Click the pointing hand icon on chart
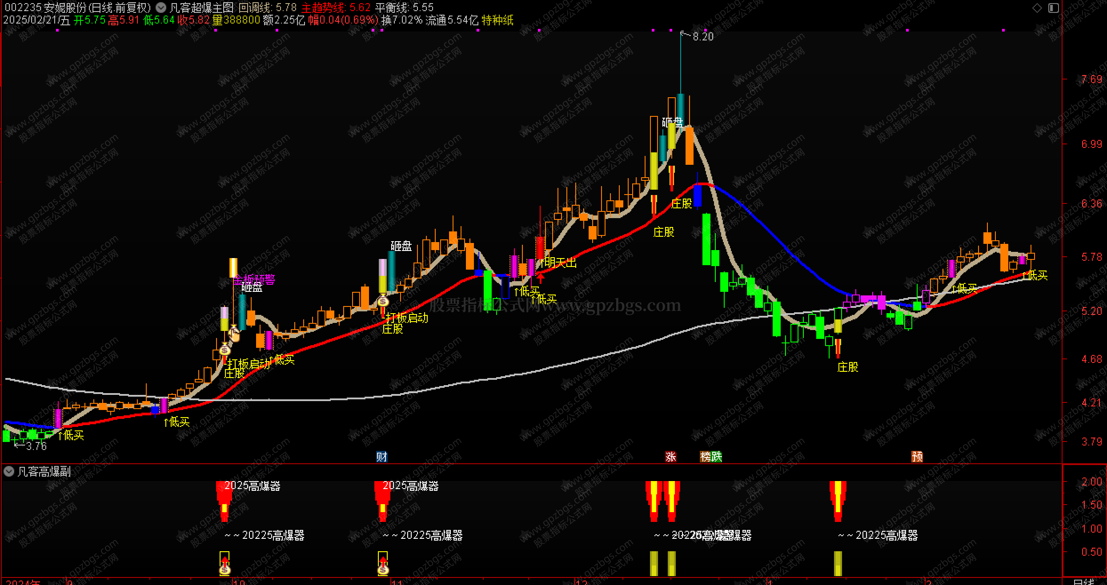Screen dimensions: 1107x585 point(234,334)
